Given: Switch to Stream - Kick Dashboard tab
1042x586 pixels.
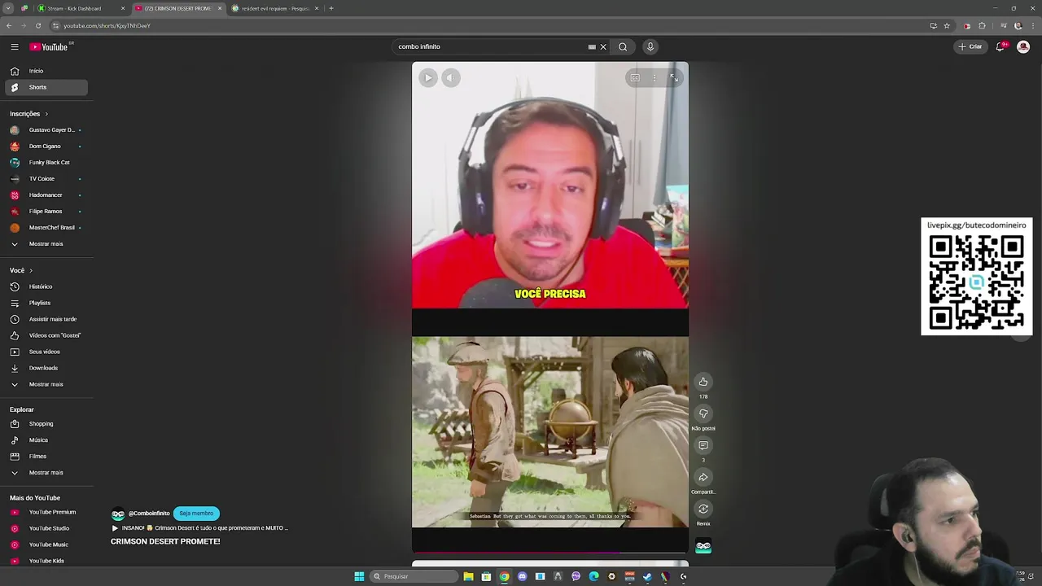Looking at the screenshot, I should click(x=80, y=8).
